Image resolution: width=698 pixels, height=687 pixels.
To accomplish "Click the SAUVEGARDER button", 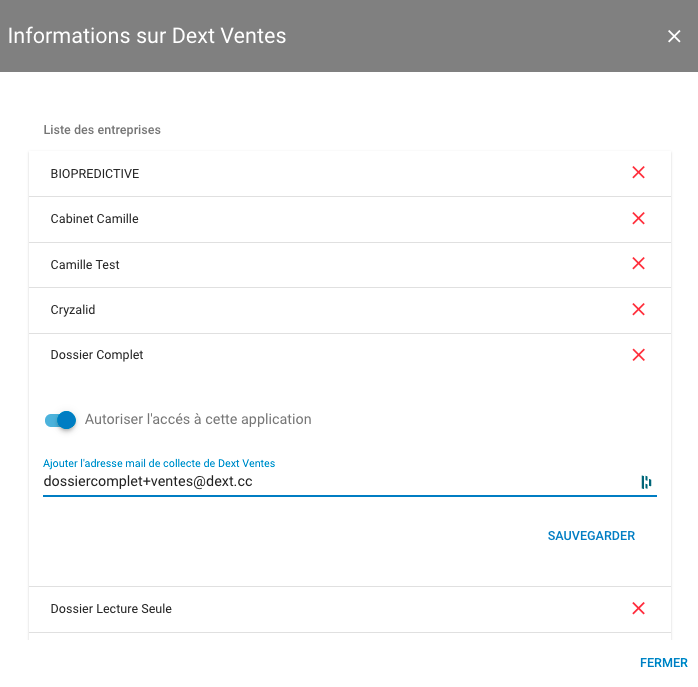I will point(591,536).
